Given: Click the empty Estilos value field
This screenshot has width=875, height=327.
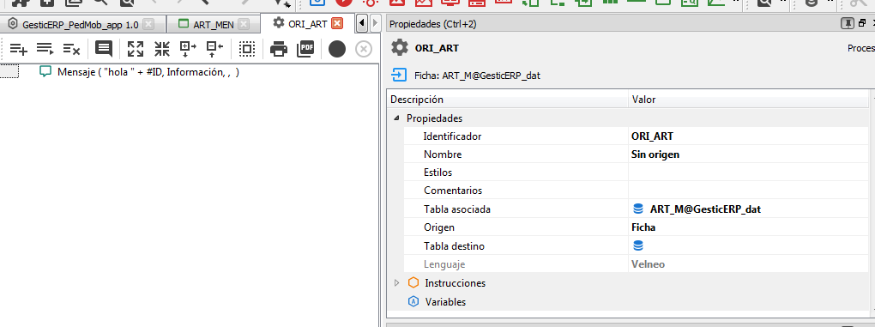Looking at the screenshot, I should point(748,173).
